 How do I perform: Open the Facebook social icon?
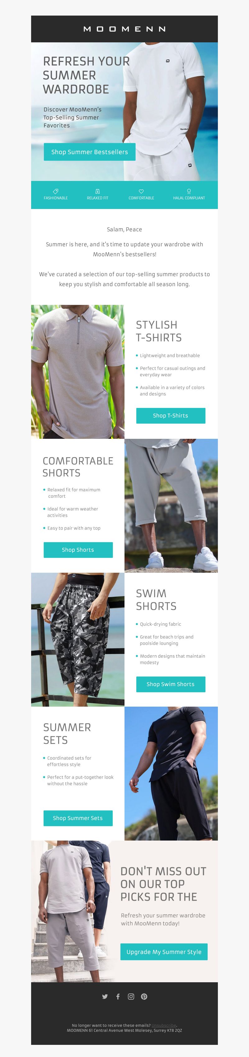pos(118,996)
